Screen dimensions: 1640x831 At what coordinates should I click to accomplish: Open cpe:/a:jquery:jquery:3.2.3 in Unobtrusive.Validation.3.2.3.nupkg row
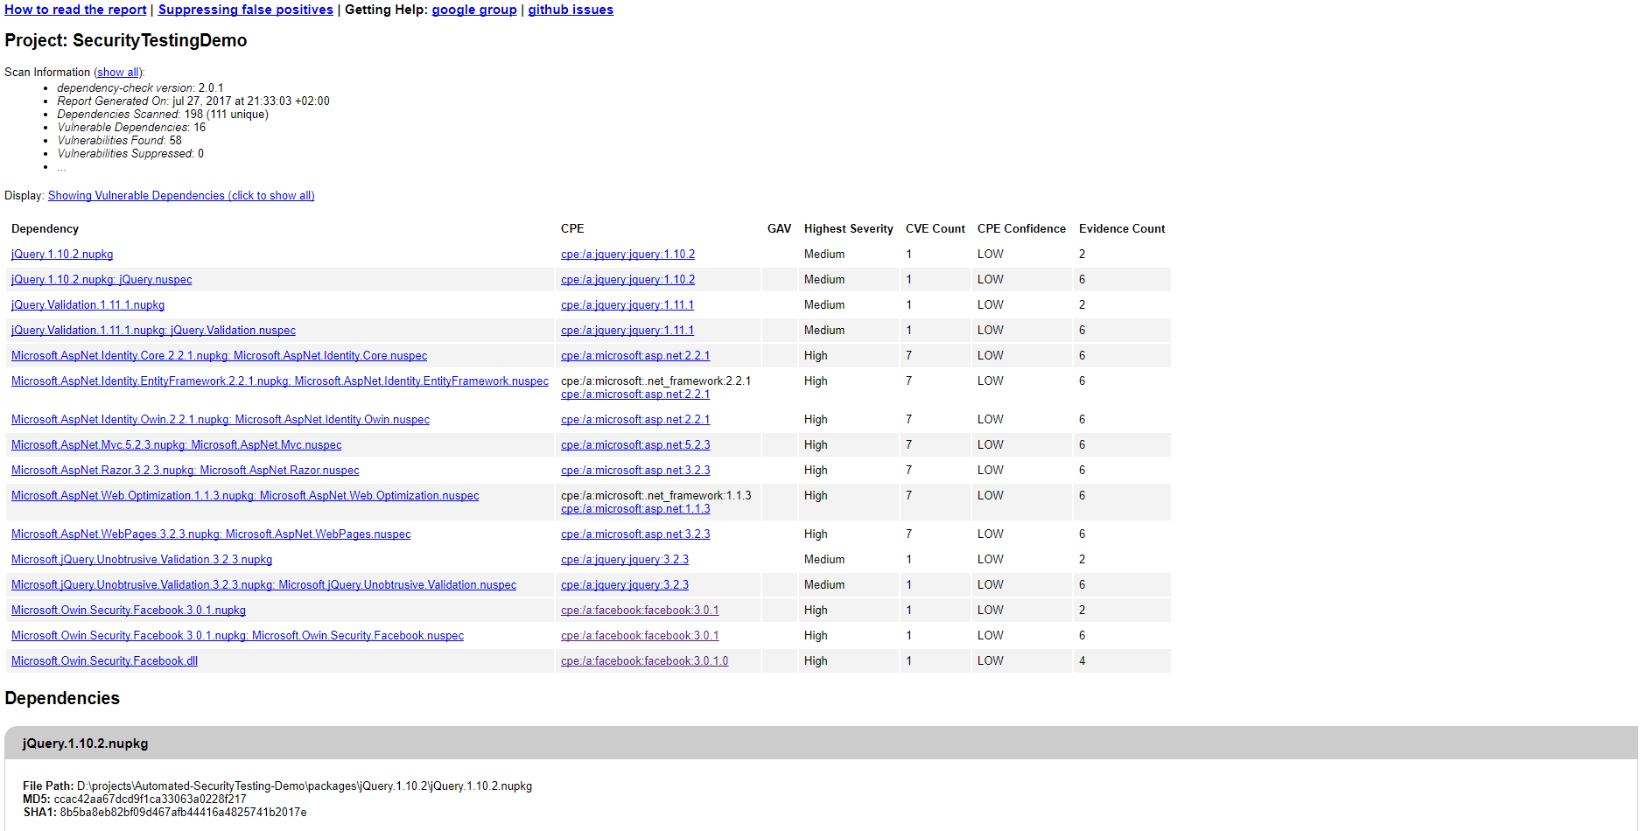(625, 560)
